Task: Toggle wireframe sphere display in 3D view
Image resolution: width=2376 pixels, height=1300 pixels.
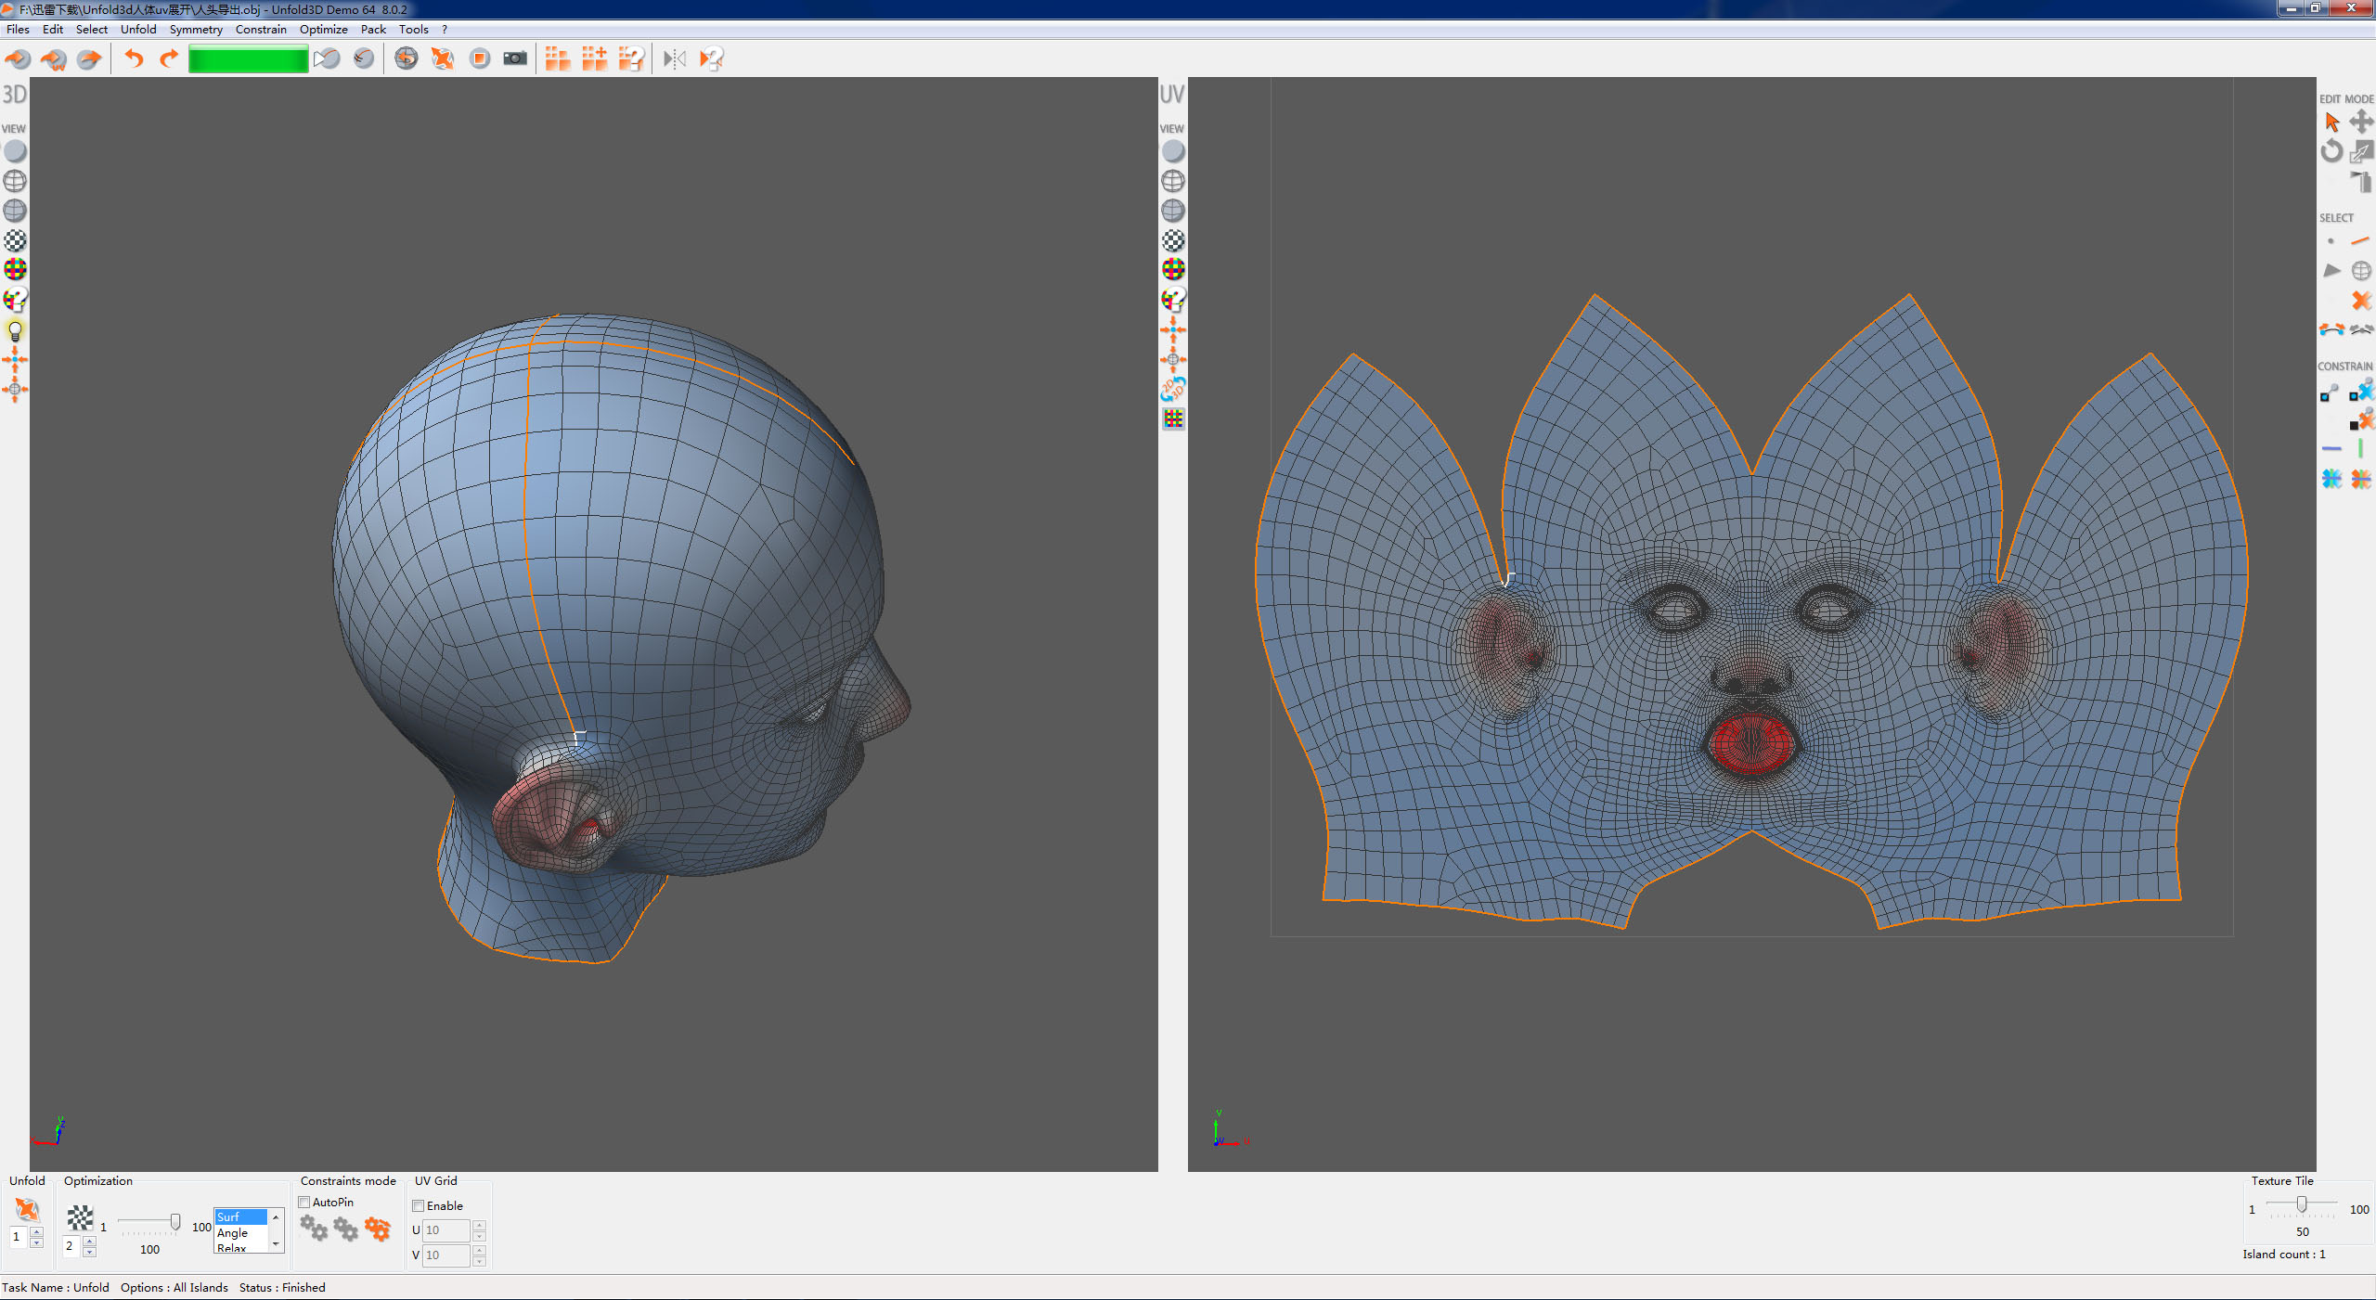Action: click(15, 181)
